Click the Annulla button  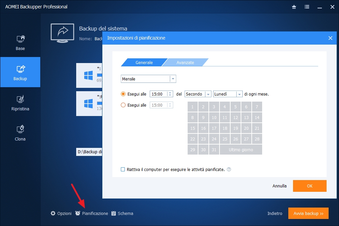pyautogui.click(x=279, y=186)
